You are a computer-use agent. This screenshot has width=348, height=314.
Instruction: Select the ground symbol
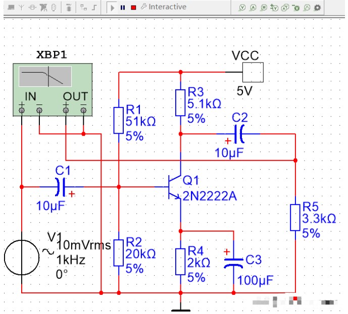click(x=181, y=310)
